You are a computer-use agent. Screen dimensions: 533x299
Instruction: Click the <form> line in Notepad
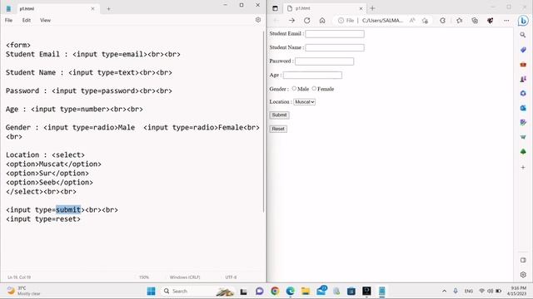[18, 45]
